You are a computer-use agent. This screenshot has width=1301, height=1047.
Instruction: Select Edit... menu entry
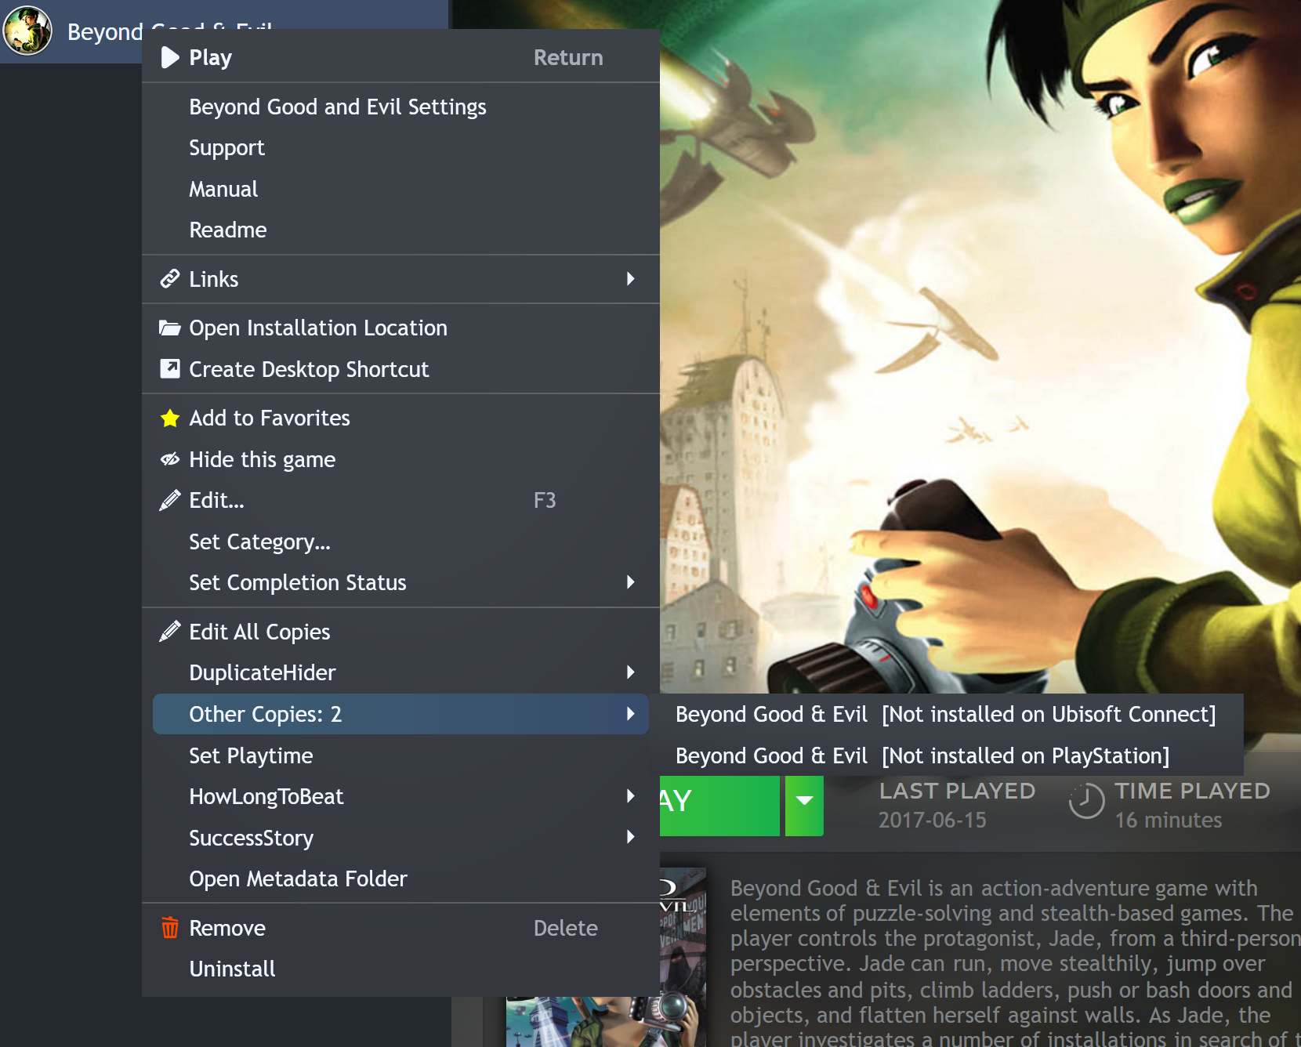click(x=400, y=500)
